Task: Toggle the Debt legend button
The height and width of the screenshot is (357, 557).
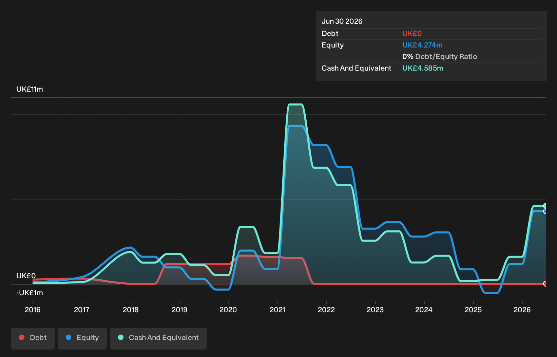Action: click(x=33, y=338)
